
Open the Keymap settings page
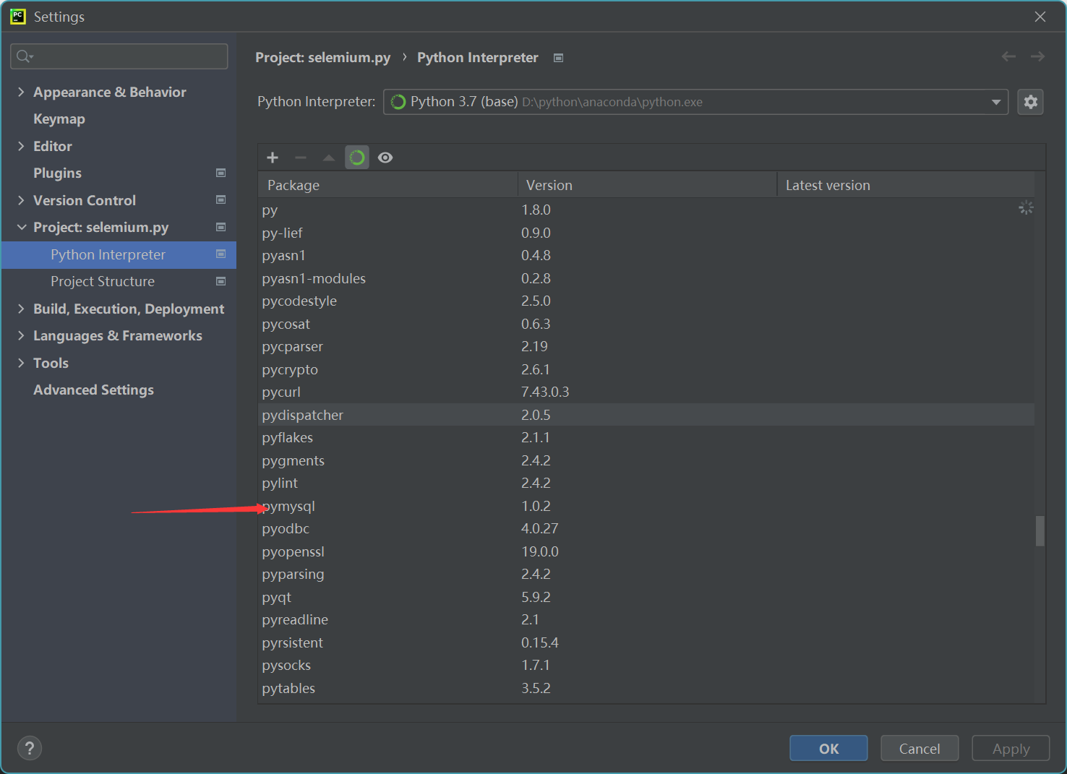(x=59, y=119)
